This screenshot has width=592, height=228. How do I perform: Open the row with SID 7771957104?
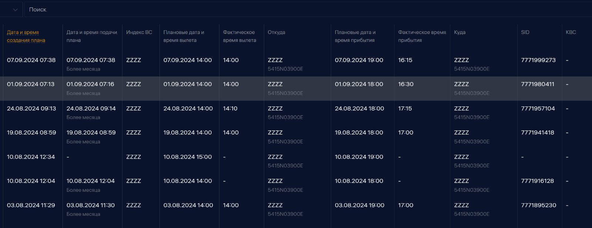(296, 113)
